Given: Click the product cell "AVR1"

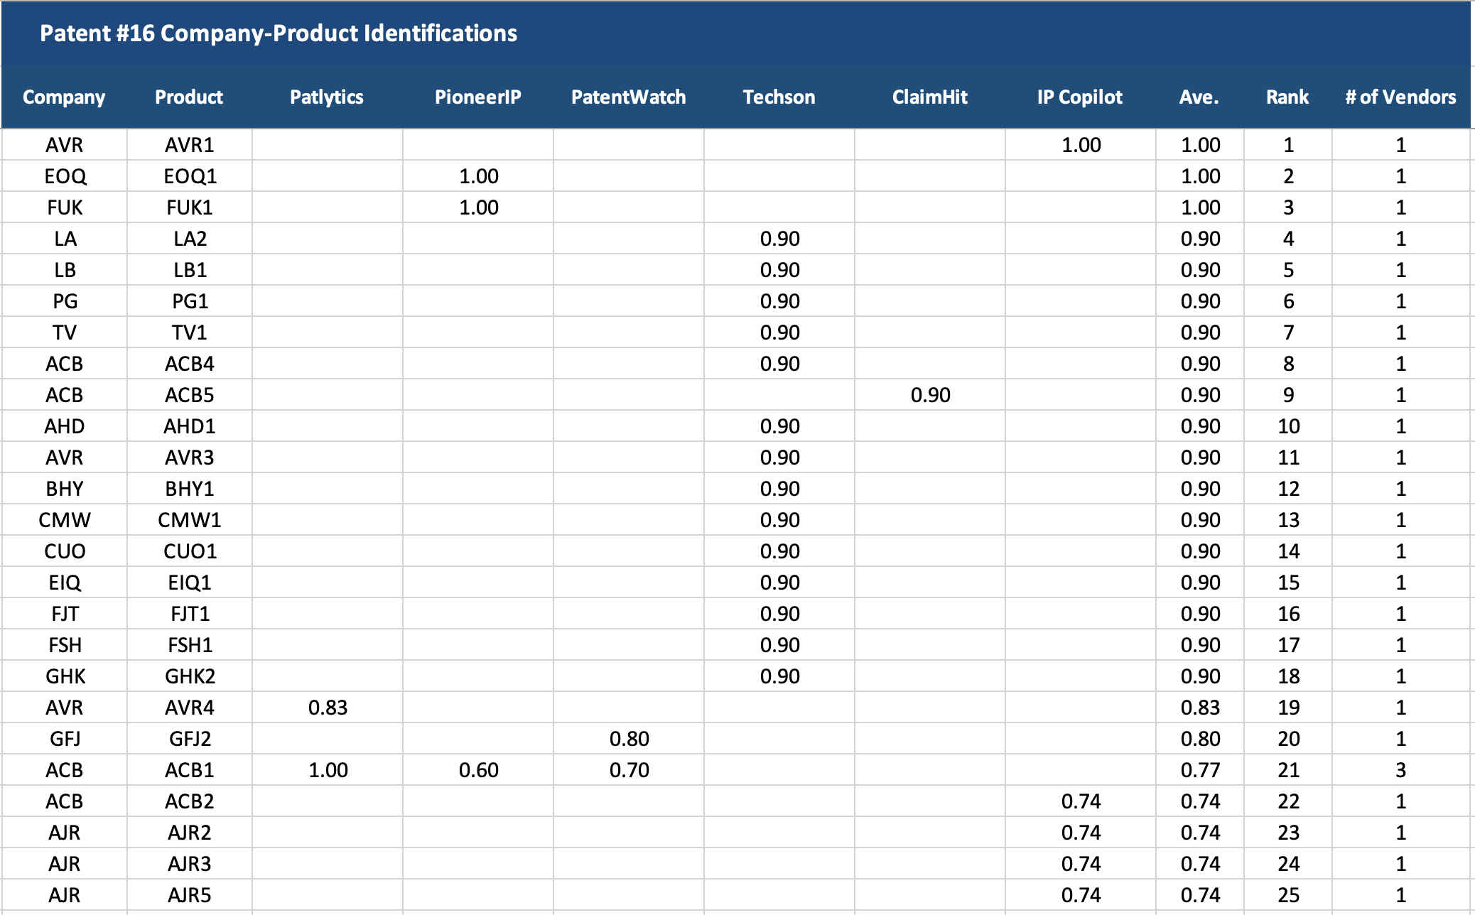Looking at the screenshot, I should click(x=190, y=145).
